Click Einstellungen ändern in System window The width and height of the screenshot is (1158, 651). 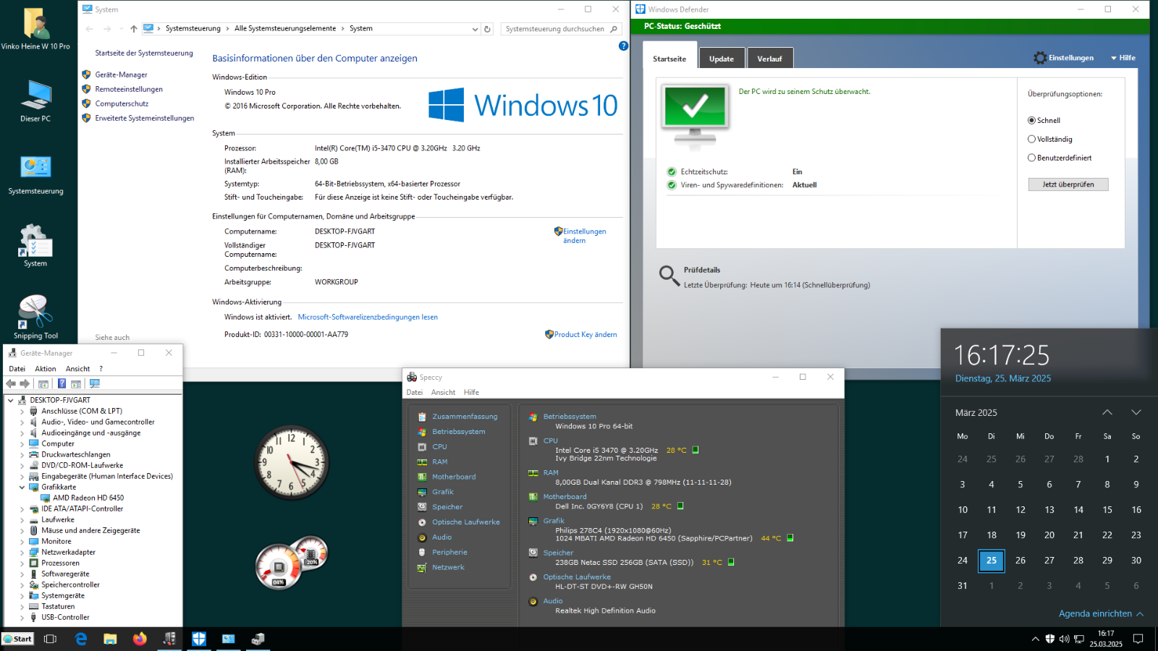coord(585,236)
